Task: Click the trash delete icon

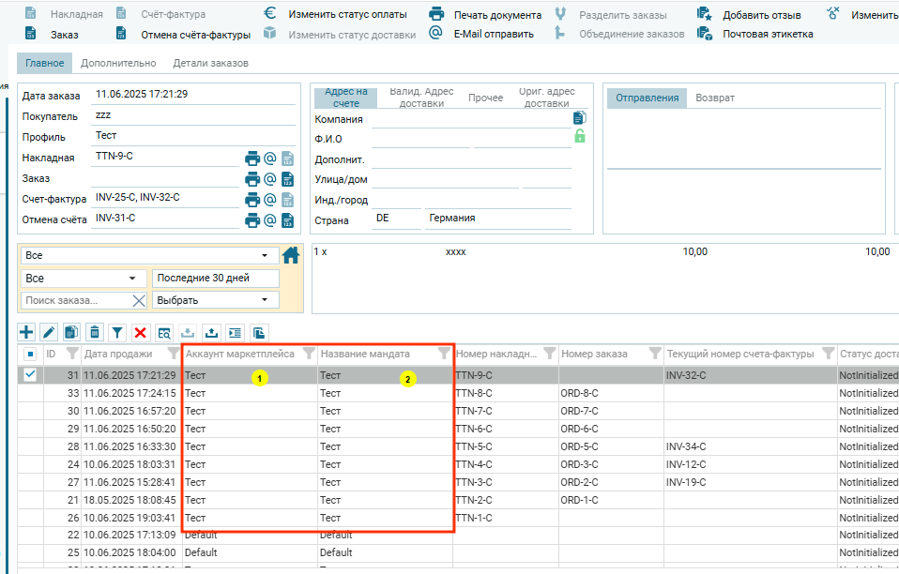Action: click(x=95, y=332)
